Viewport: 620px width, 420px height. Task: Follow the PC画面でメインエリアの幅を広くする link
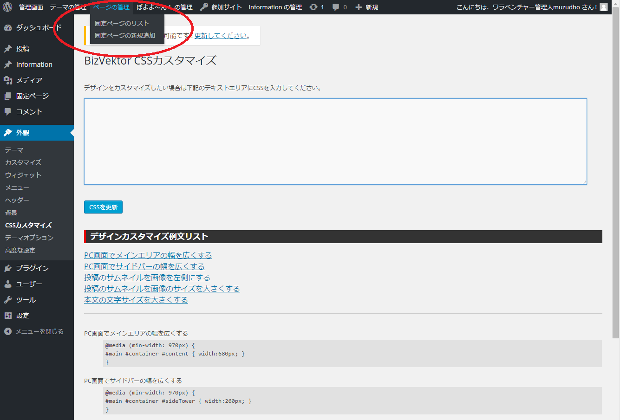(148, 255)
